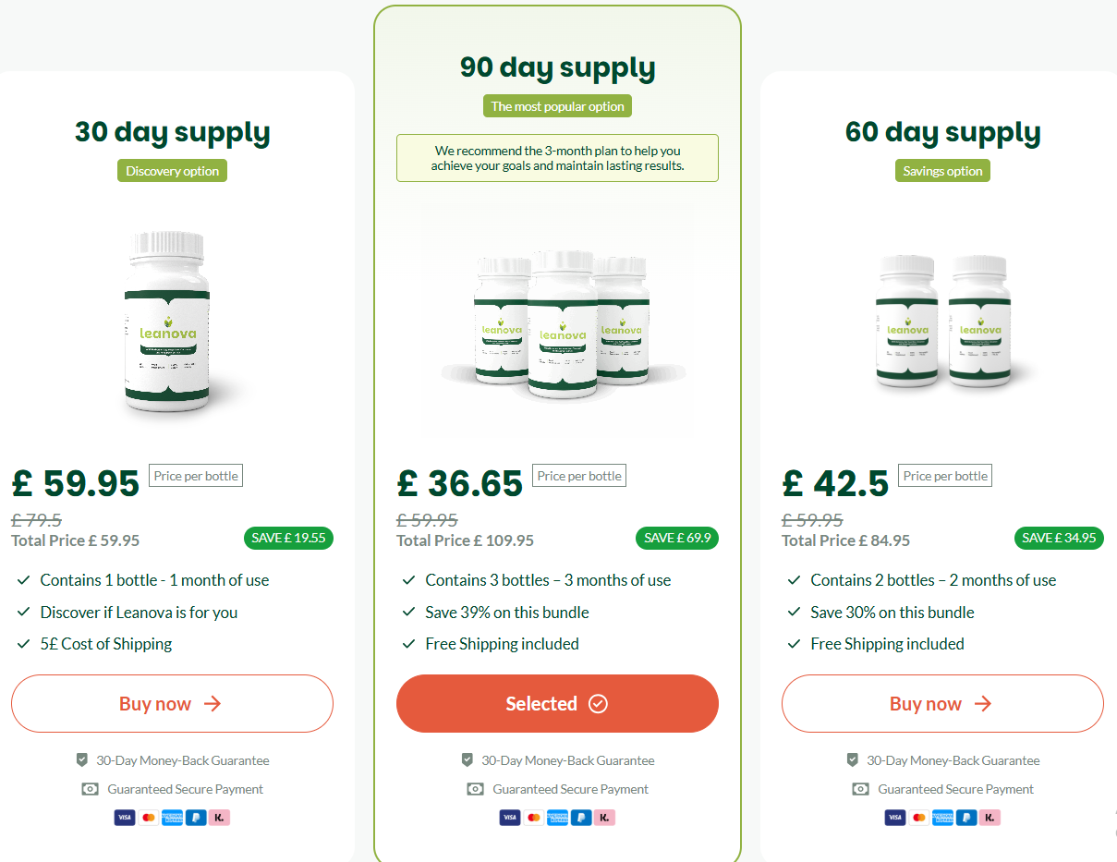Buy the 60 day supply now
Viewport: 1117px width, 862px height.
click(x=942, y=704)
